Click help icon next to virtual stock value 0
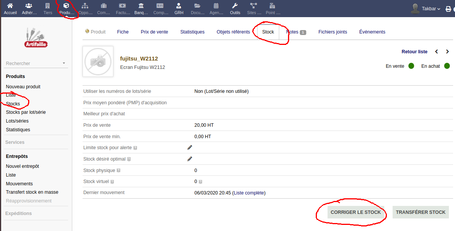 click(x=200, y=182)
